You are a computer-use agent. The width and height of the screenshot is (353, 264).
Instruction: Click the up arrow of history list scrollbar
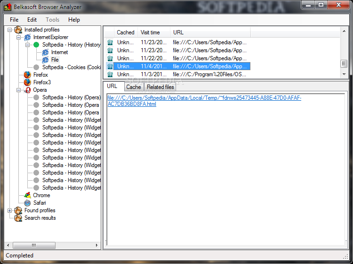344,31
